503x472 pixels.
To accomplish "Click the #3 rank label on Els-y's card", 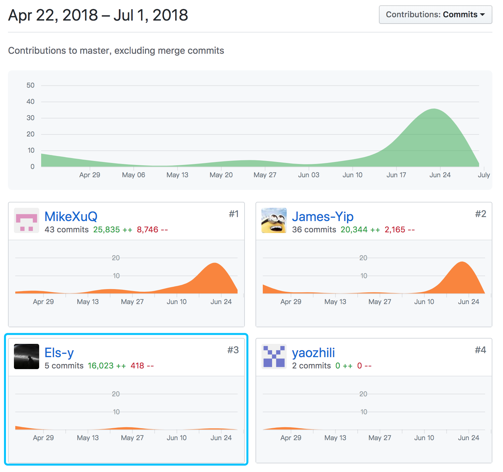I will tap(233, 350).
